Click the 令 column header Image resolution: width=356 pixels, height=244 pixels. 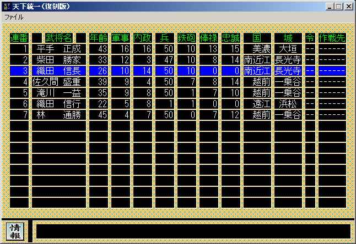tap(310, 38)
